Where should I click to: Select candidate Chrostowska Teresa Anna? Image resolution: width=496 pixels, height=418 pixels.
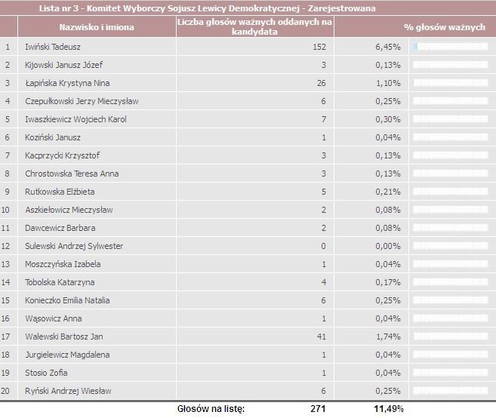[x=72, y=174]
